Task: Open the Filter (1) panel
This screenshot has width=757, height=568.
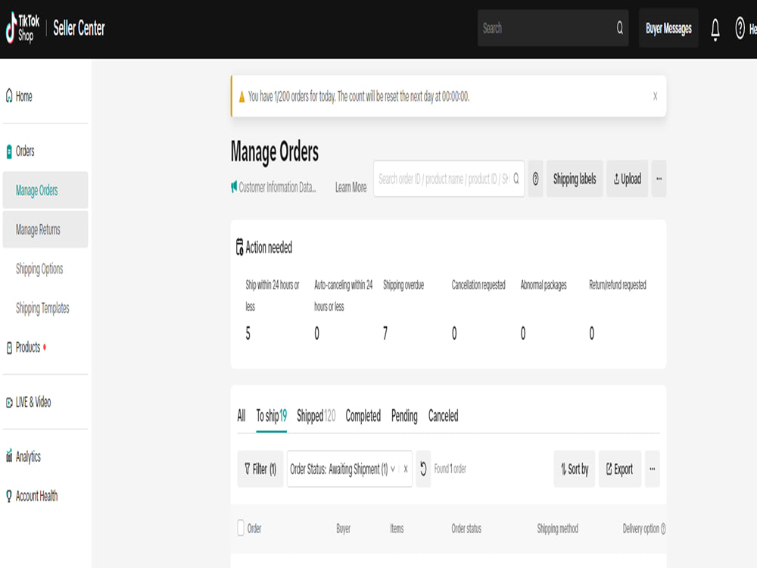Action: (x=260, y=469)
